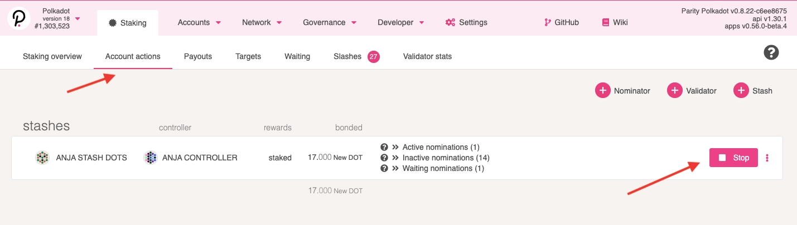Switch to the Payouts tab

tap(198, 56)
